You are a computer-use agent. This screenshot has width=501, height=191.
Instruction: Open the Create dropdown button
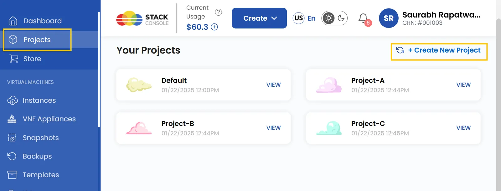click(x=259, y=18)
